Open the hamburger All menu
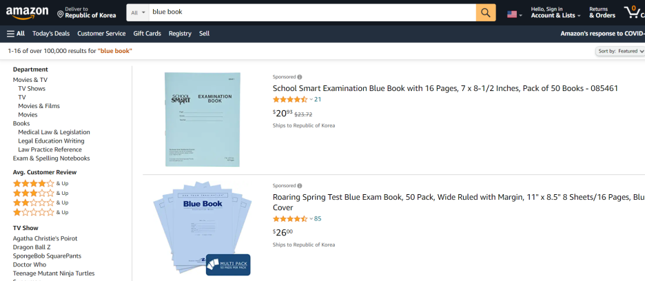The image size is (645, 281). 16,34
